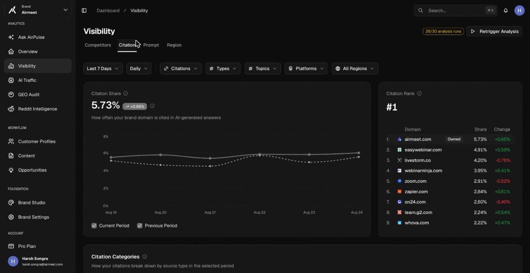
Task: Toggle the Current Period checkbox
Action: point(94,225)
